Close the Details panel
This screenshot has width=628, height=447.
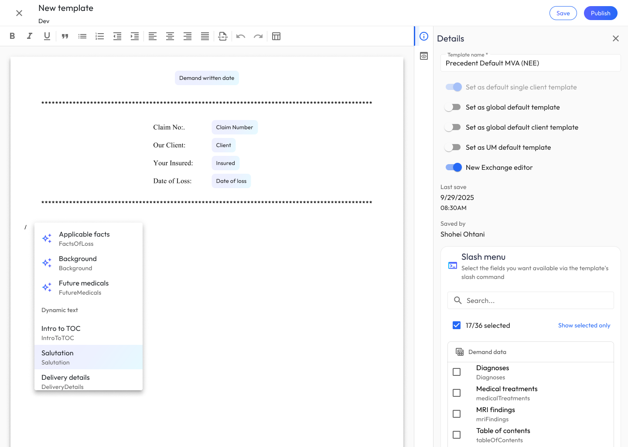pos(615,38)
